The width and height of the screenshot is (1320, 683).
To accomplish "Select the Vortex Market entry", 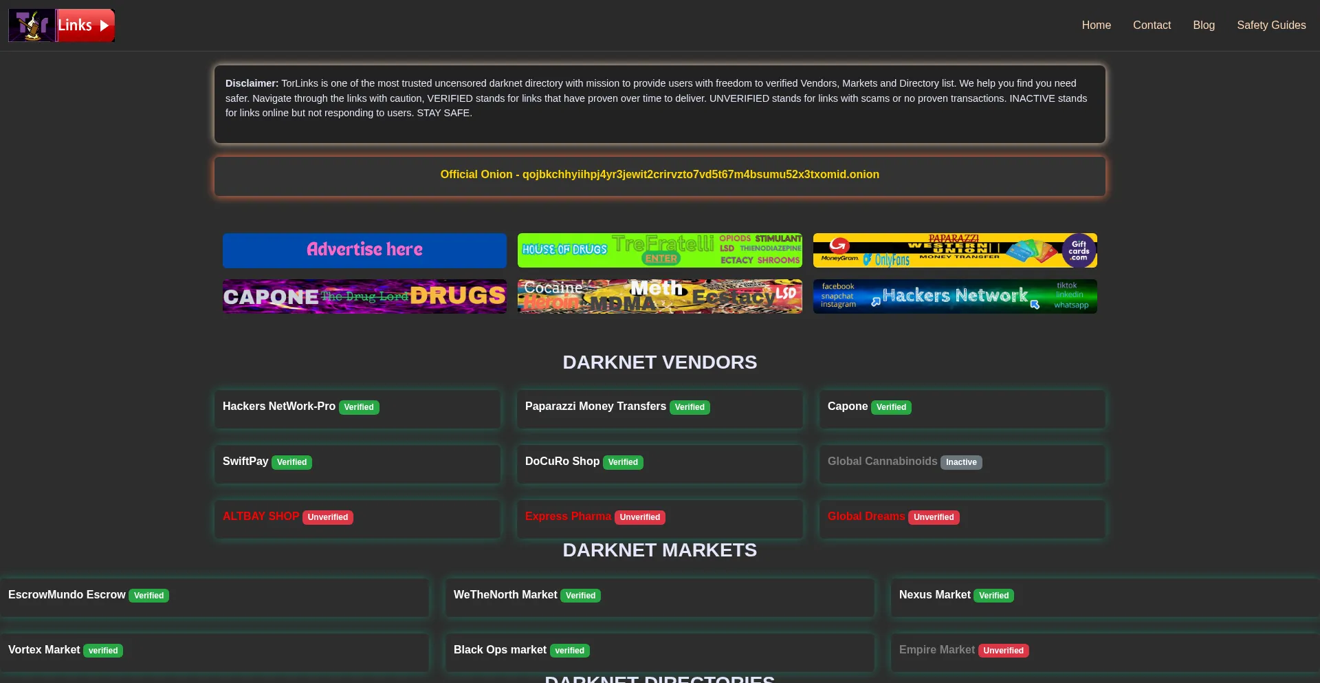I will tap(44, 650).
